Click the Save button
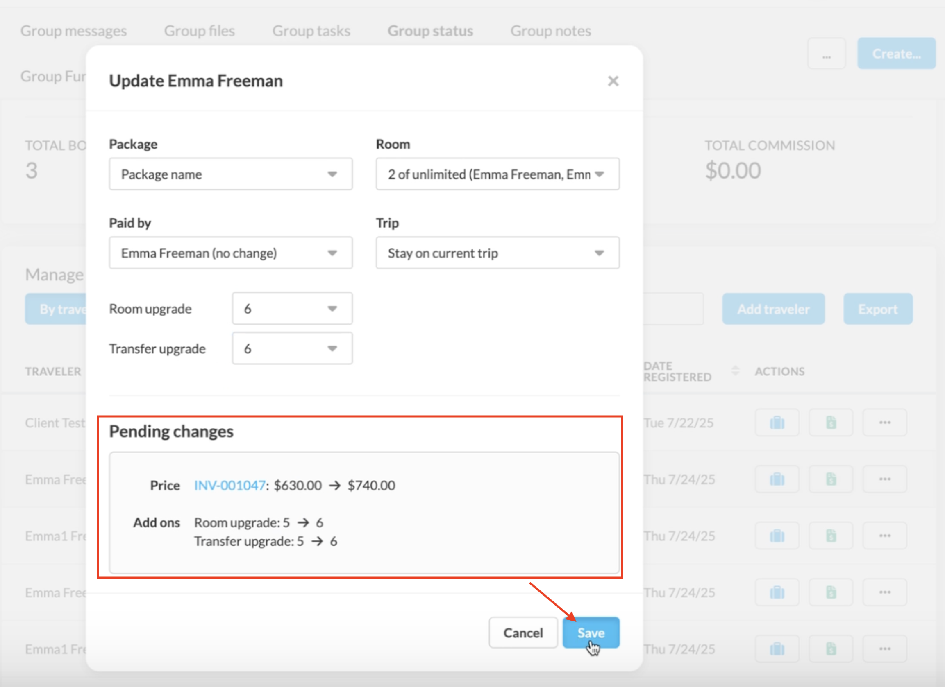This screenshot has width=945, height=687. (591, 633)
